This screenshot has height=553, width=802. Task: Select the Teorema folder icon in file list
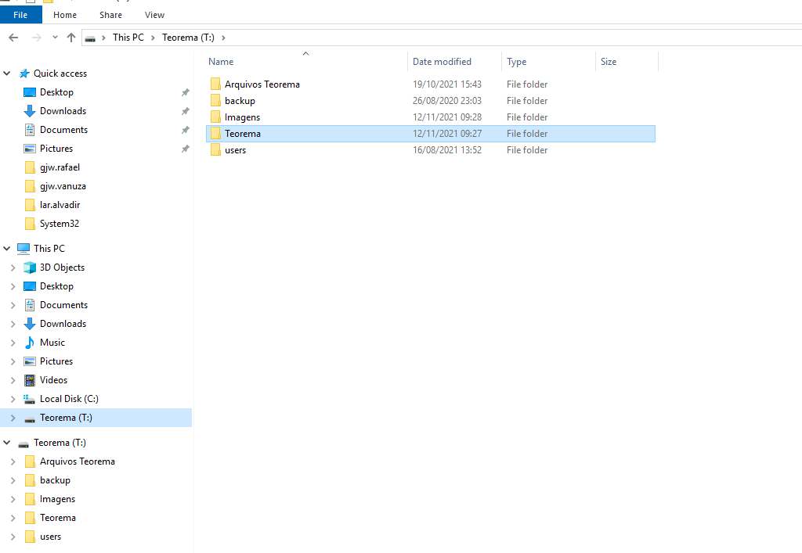(216, 133)
